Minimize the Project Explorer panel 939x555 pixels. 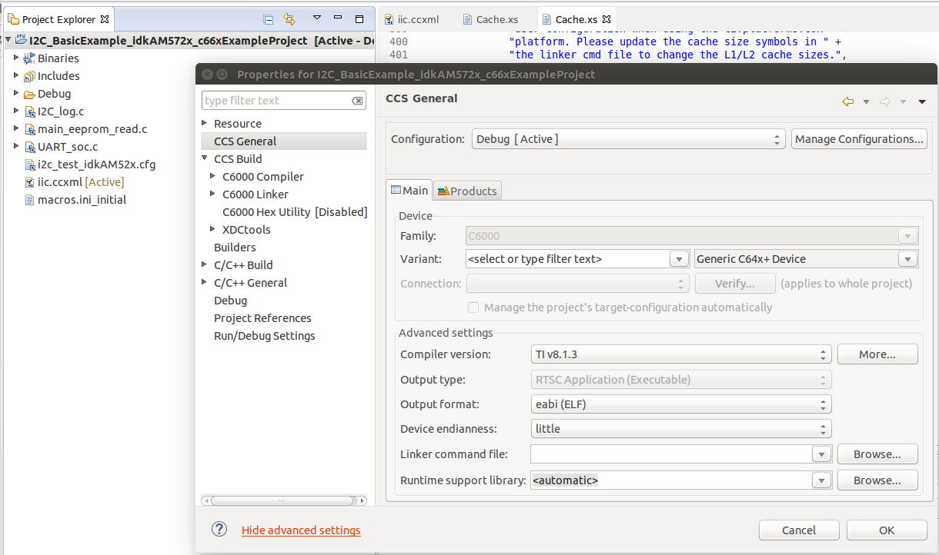click(x=339, y=18)
